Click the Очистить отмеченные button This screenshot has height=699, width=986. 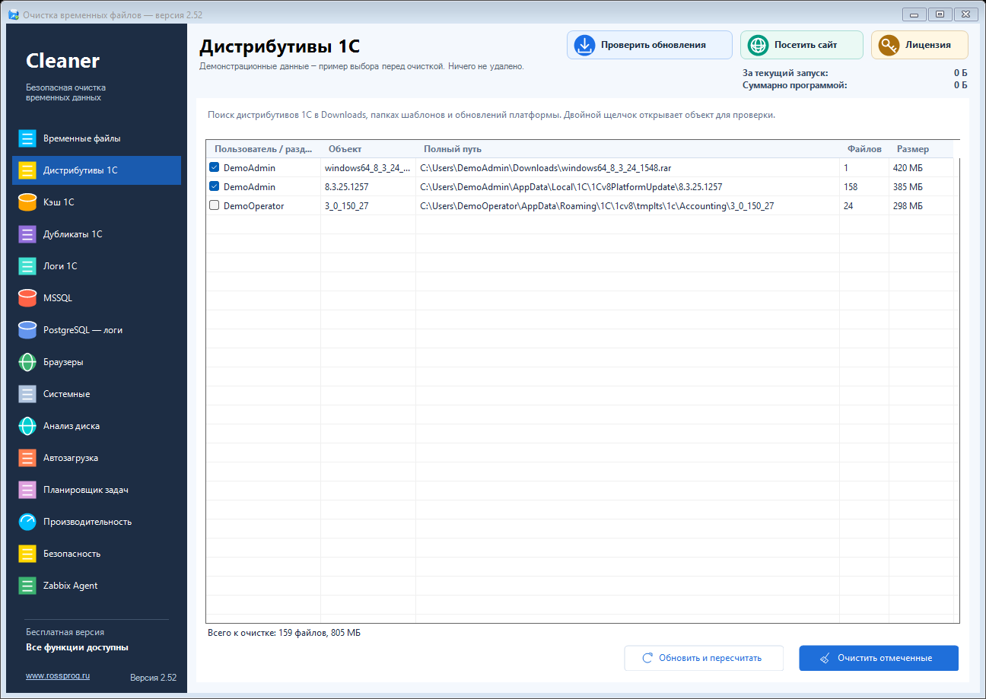(x=879, y=658)
